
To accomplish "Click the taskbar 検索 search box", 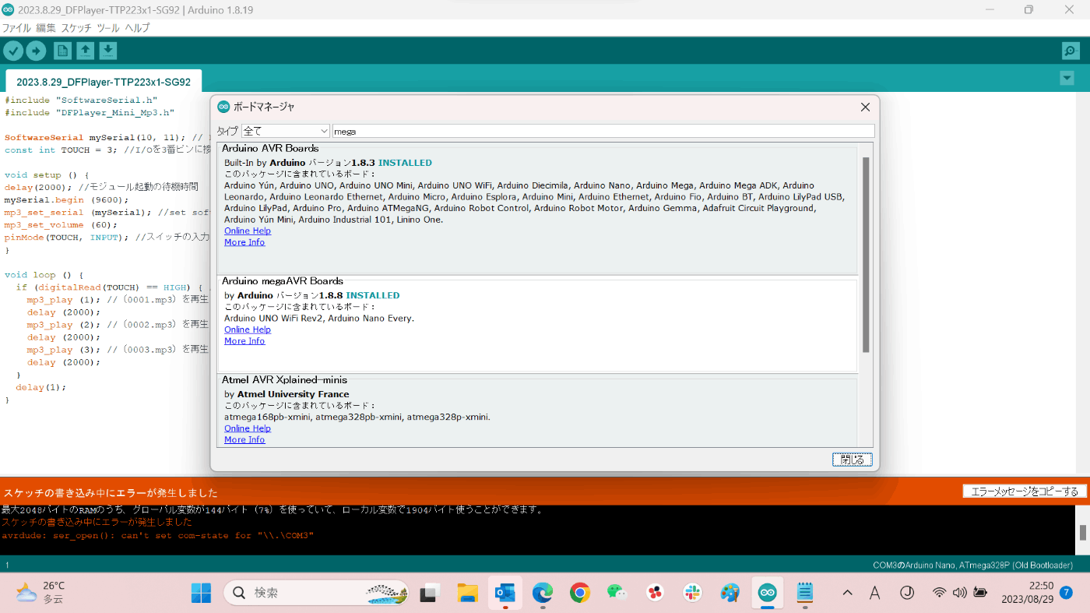I will coord(316,593).
